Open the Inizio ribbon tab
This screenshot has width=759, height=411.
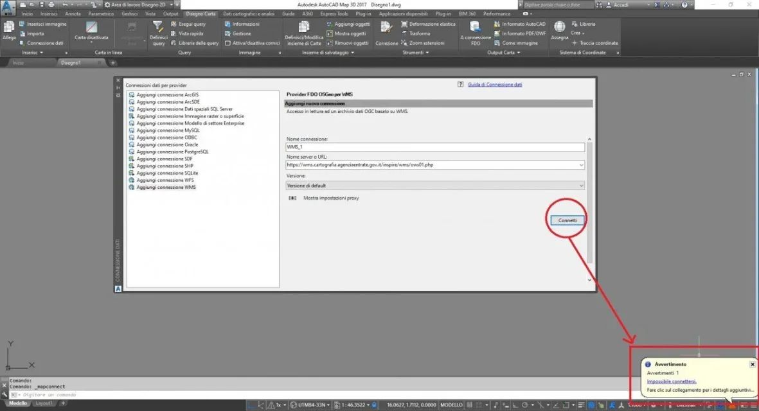coord(27,14)
